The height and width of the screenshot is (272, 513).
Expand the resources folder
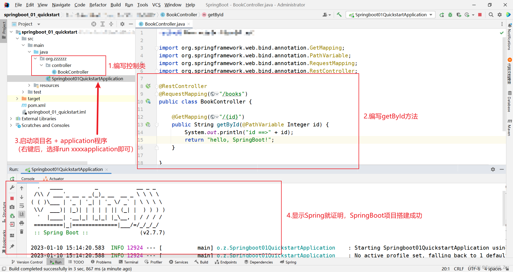(29, 85)
